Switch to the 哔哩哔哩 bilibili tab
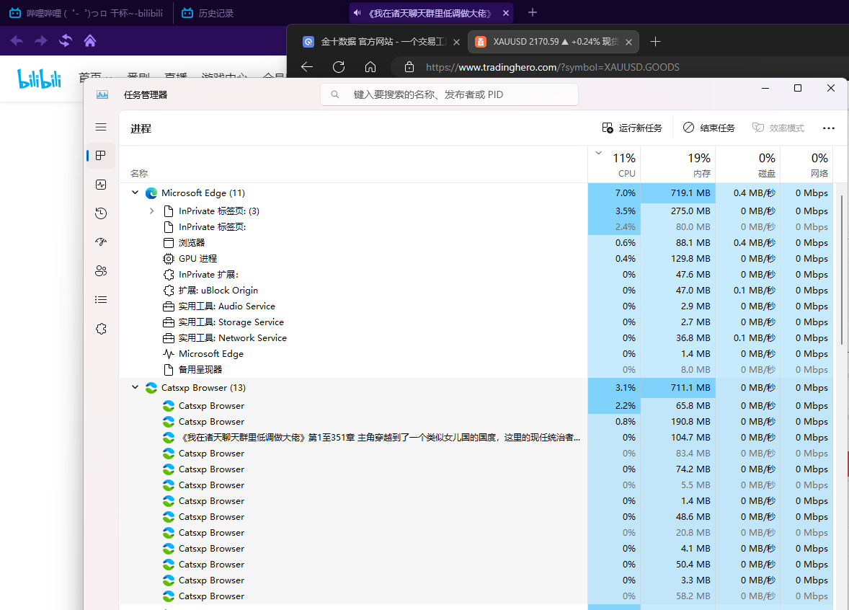Screen dimensions: 849x610 [x=86, y=13]
